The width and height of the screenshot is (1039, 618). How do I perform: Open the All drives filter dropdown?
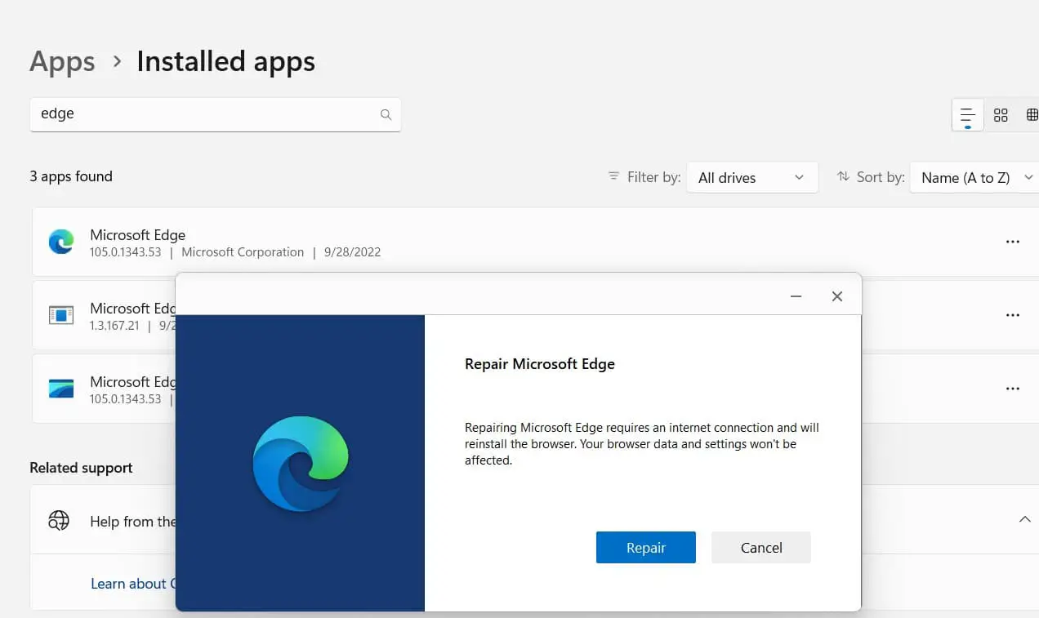[x=751, y=177]
